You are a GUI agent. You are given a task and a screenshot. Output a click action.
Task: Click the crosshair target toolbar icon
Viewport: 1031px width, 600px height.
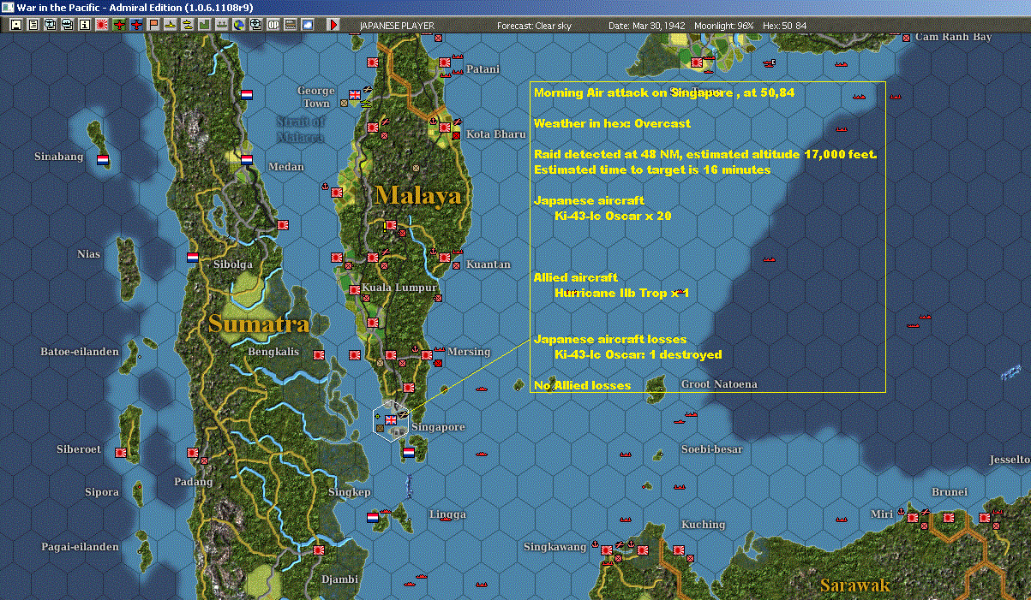256,25
